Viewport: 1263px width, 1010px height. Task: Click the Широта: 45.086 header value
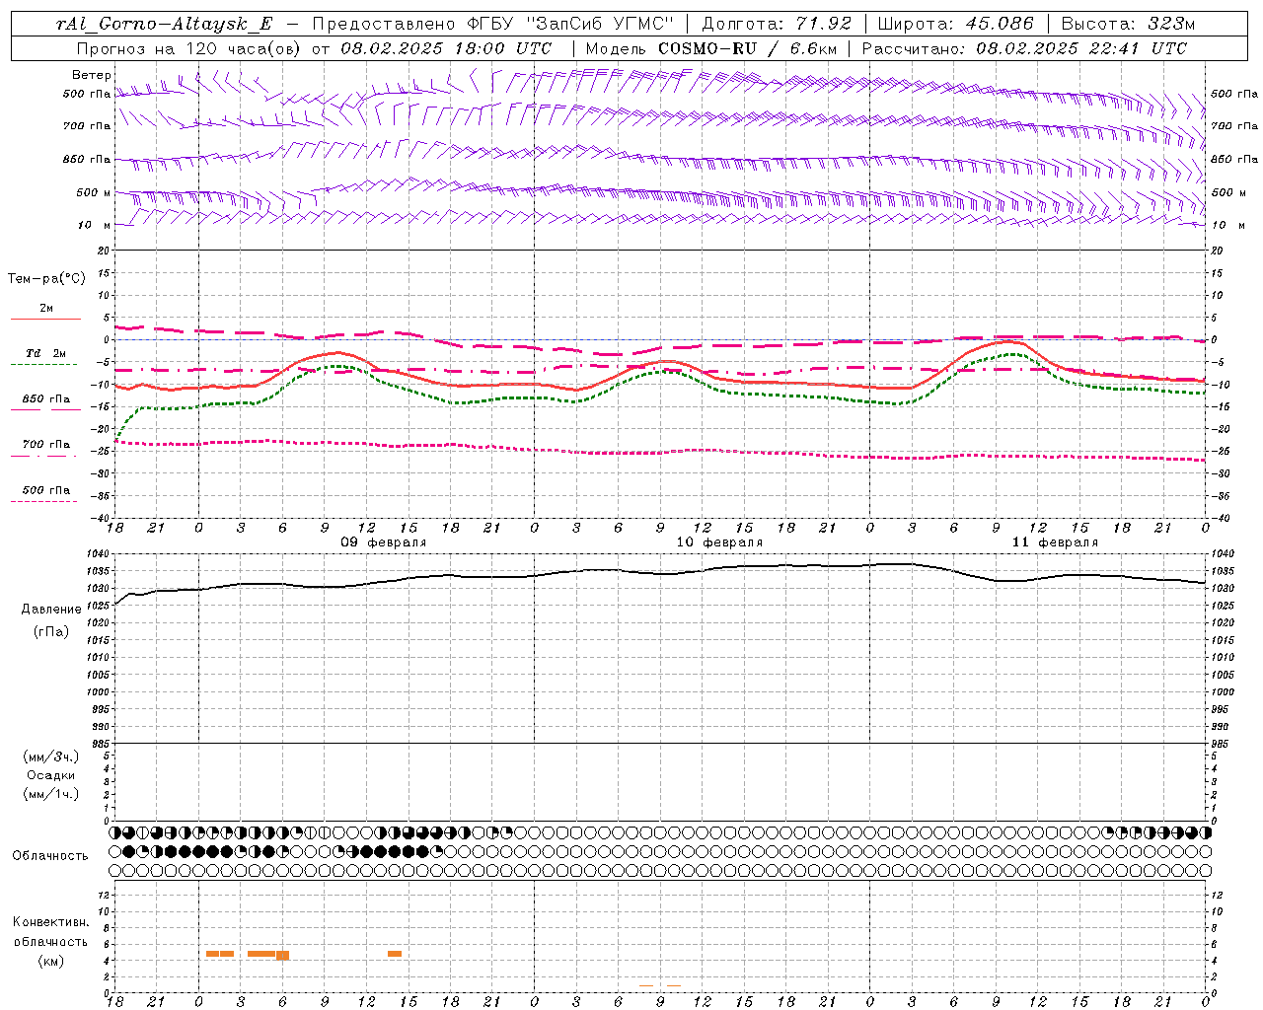(955, 24)
